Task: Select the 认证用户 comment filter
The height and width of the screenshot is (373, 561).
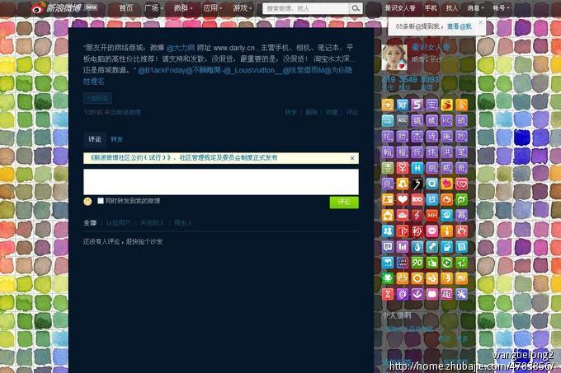Action: (x=118, y=222)
